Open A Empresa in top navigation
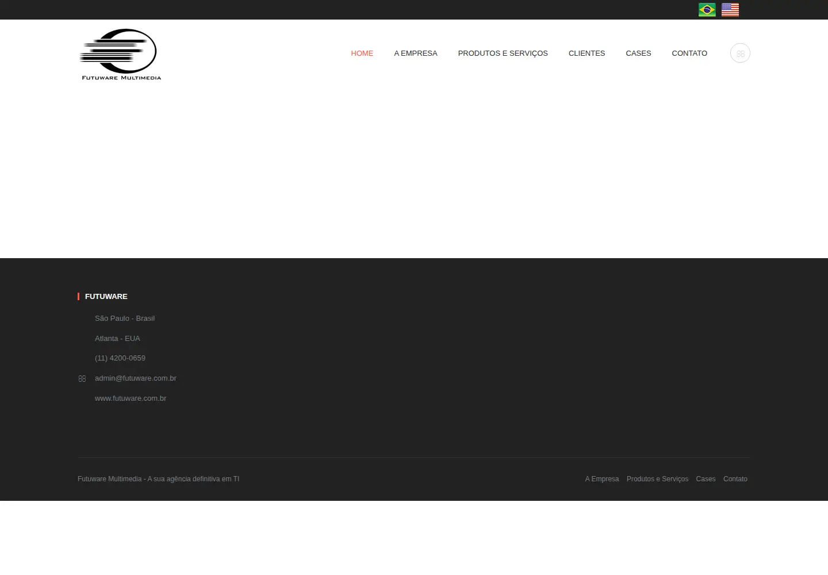The height and width of the screenshot is (575, 828). (415, 53)
